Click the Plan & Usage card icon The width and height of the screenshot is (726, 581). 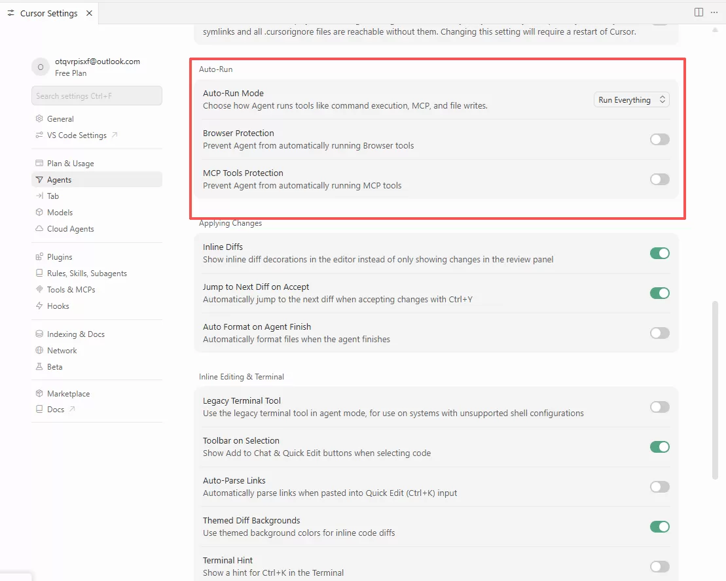click(39, 163)
